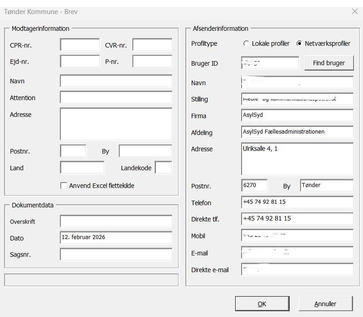363x317 pixels.
Task: Click the Landekode input field
Action: [163, 168]
